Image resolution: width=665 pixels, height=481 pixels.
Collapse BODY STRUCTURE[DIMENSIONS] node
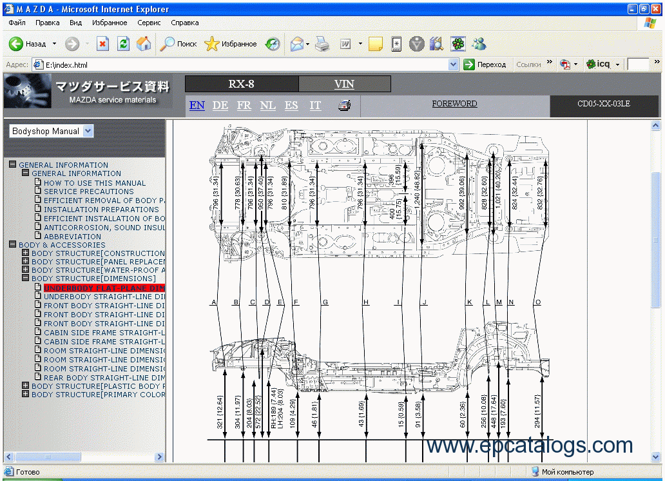tap(25, 278)
